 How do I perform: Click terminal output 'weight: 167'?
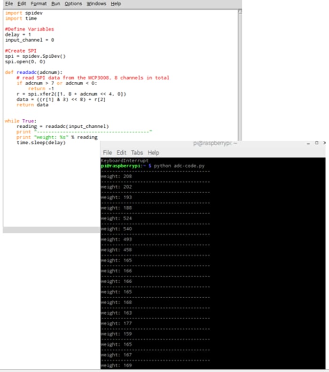pyautogui.click(x=116, y=355)
